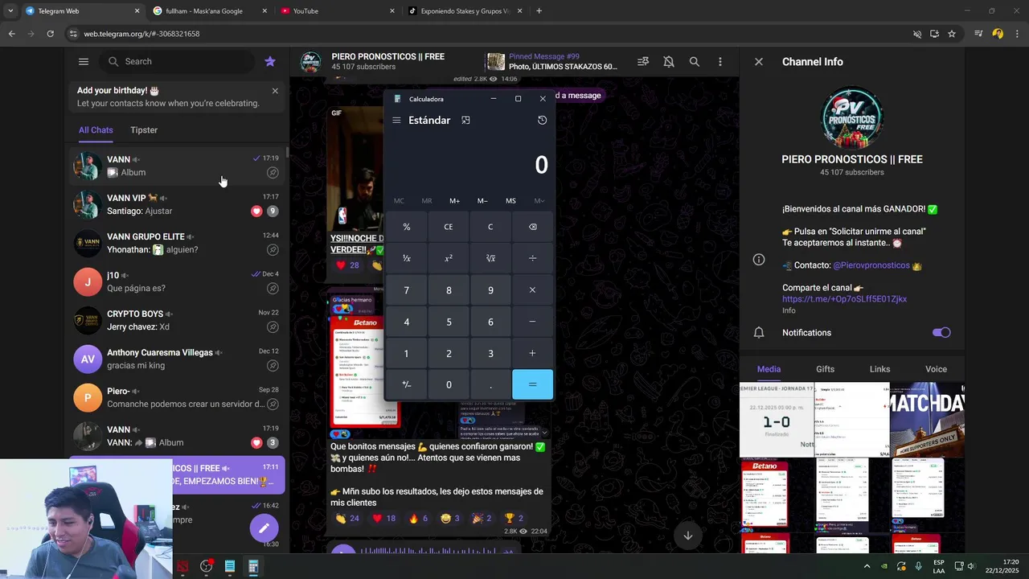Image resolution: width=1029 pixels, height=579 pixels.
Task: Close the Channel Info panel
Action: pyautogui.click(x=758, y=61)
